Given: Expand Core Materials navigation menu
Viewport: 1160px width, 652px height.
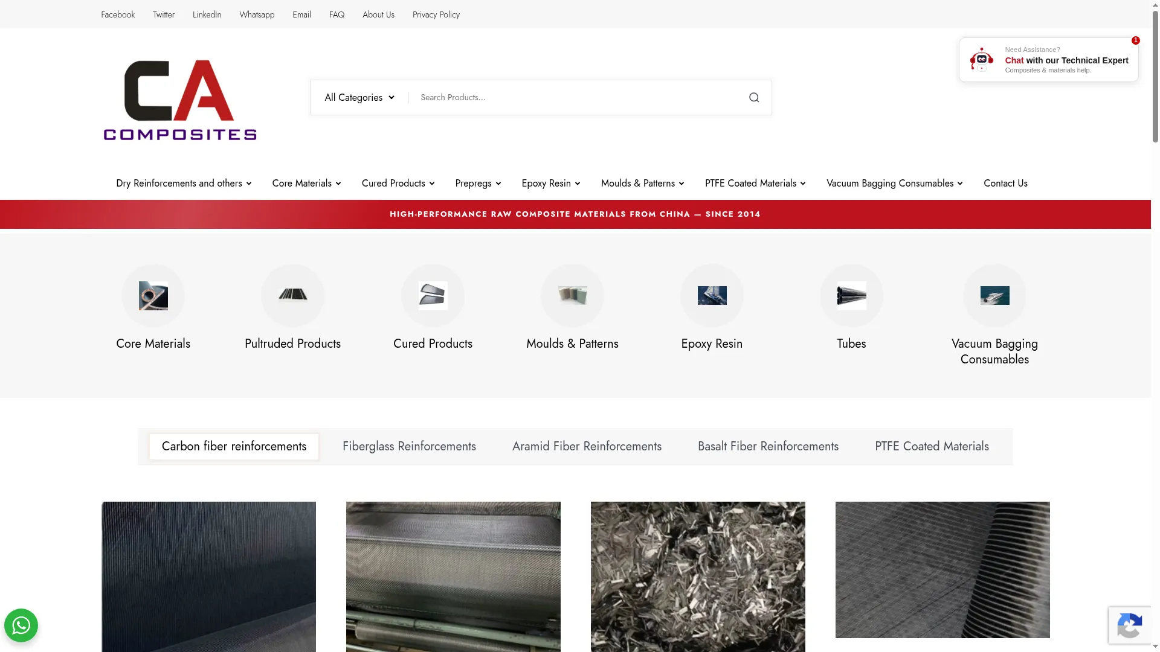Looking at the screenshot, I should (306, 183).
